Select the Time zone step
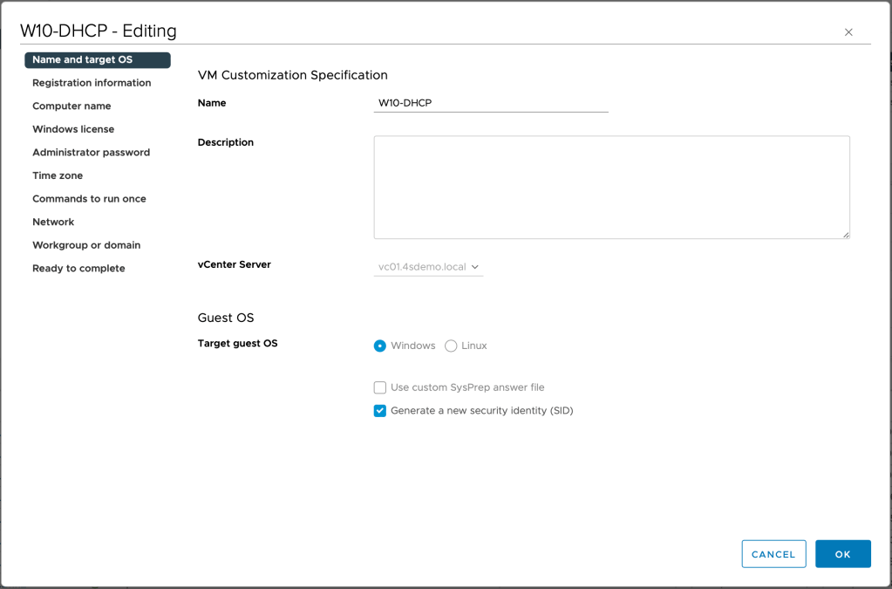This screenshot has width=892, height=589. tap(58, 175)
